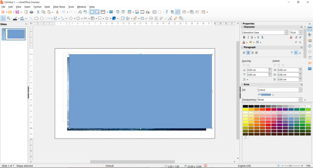The image size is (313, 168).
Task: Pick the black swatch in colour palette
Action: 245,106
